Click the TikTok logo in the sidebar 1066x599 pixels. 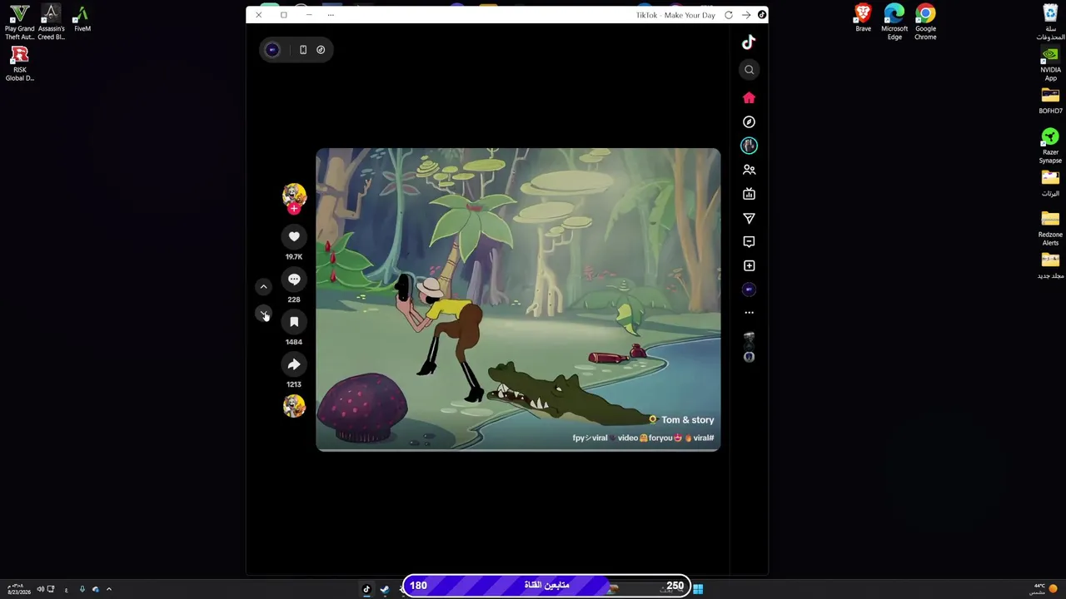(749, 42)
